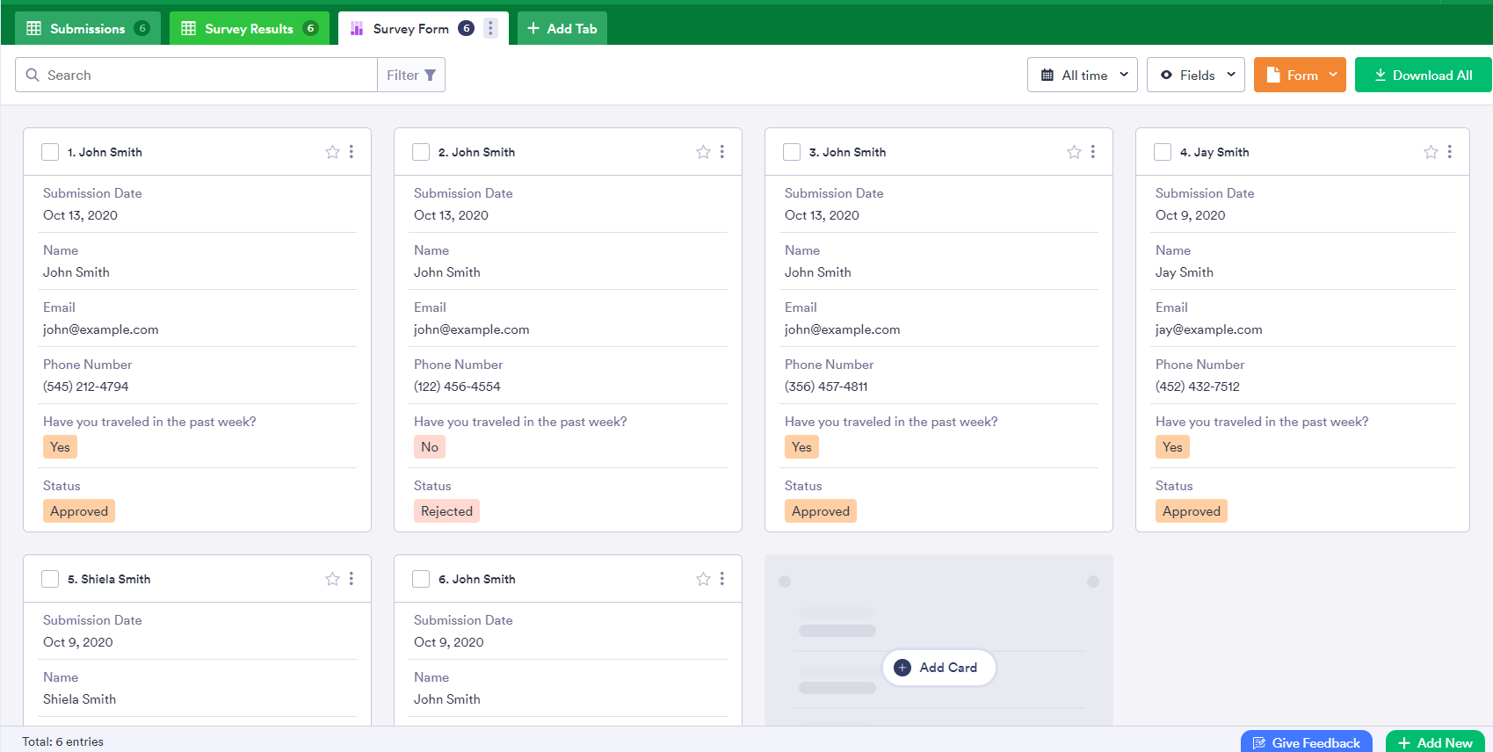
Task: Click the Approved status tag on card 3
Action: click(x=820, y=511)
